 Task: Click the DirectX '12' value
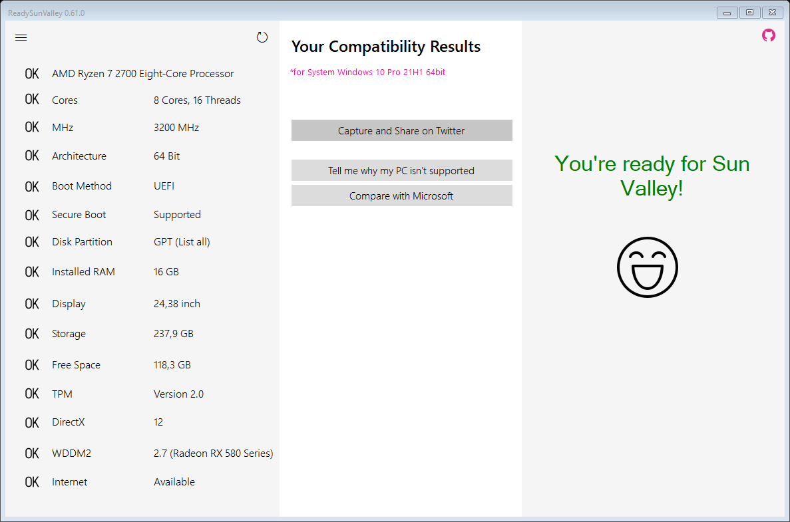[158, 422]
